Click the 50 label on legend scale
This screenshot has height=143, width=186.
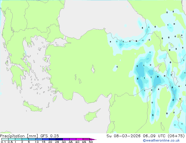click(x=91, y=142)
